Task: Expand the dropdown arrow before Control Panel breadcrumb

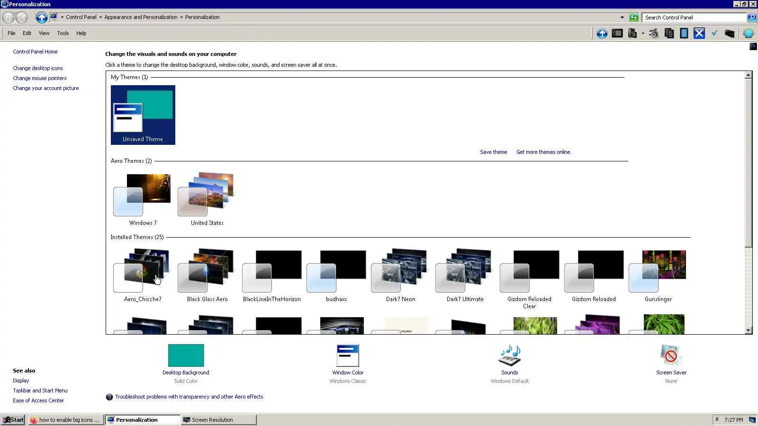Action: 62,18
